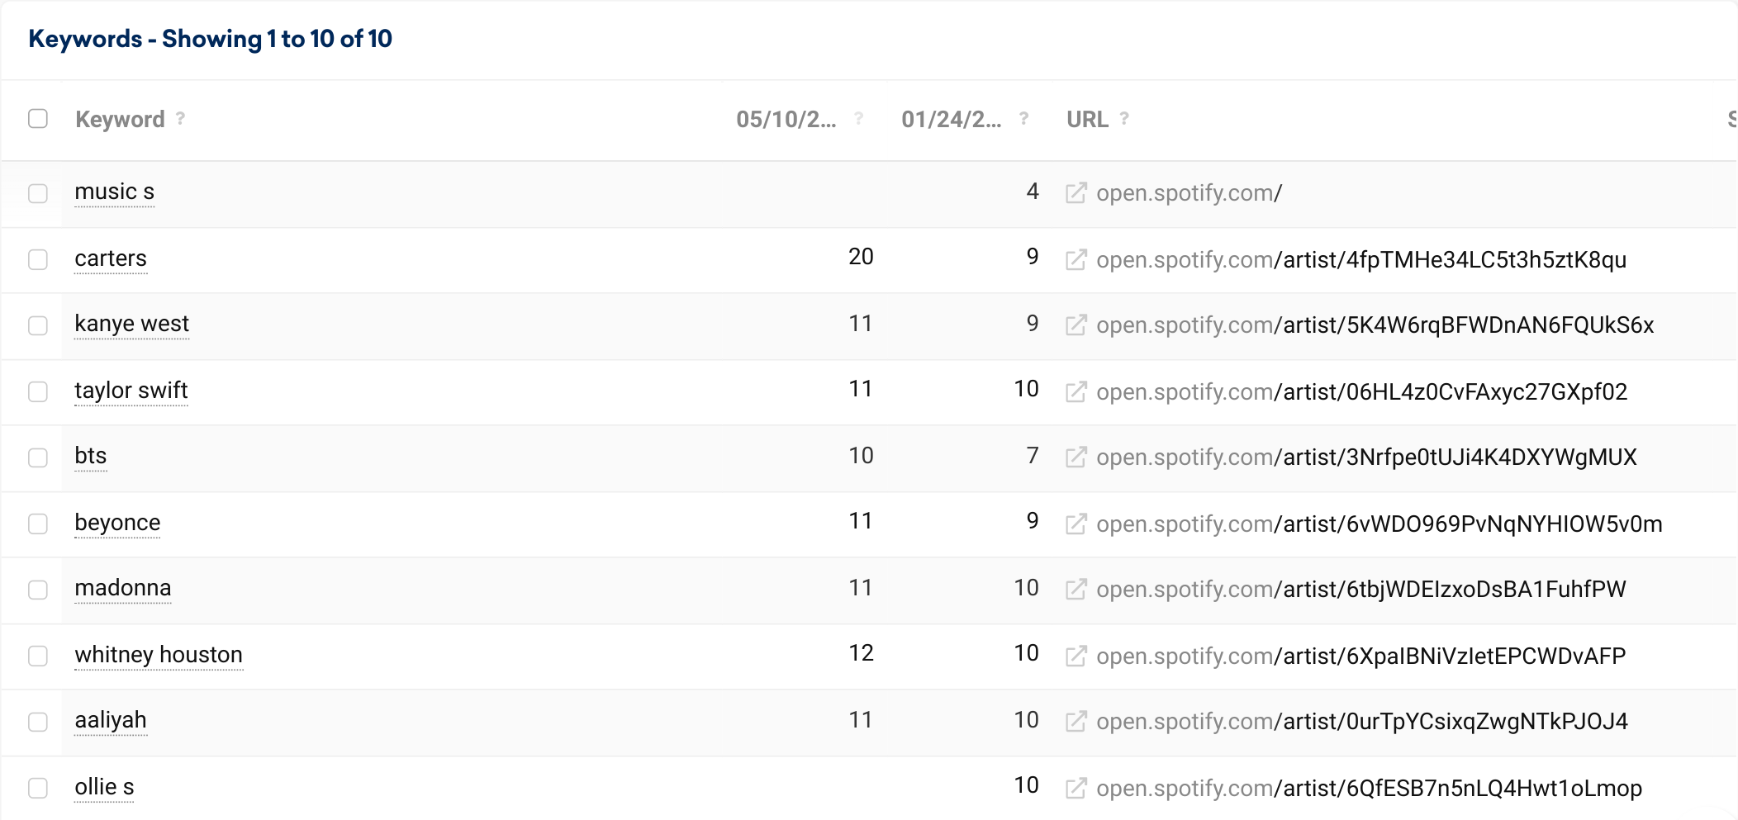Toggle the select-all checkbox in header
1738x820 pixels.
(x=38, y=119)
